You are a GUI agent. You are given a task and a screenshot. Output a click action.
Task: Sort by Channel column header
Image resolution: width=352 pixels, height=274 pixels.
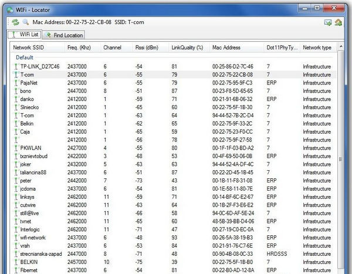(113, 47)
